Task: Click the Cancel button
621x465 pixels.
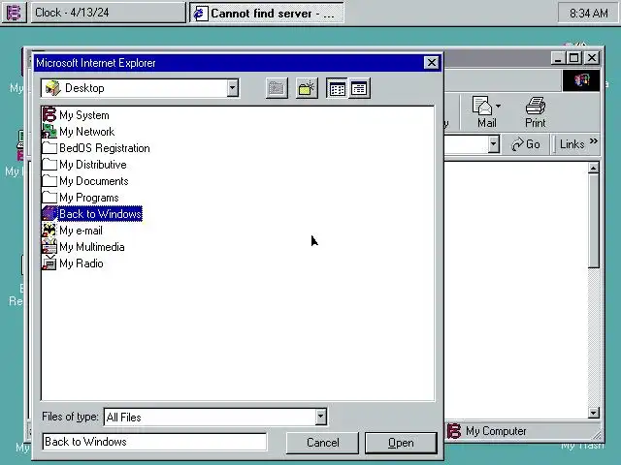Action: pyautogui.click(x=322, y=443)
